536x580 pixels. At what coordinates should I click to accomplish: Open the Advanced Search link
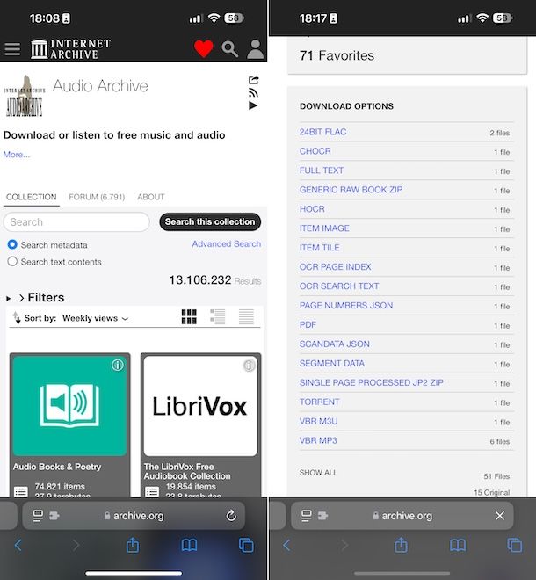pyautogui.click(x=227, y=243)
